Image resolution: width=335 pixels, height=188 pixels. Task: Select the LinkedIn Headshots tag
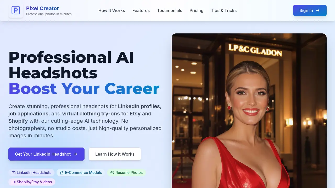[31, 173]
